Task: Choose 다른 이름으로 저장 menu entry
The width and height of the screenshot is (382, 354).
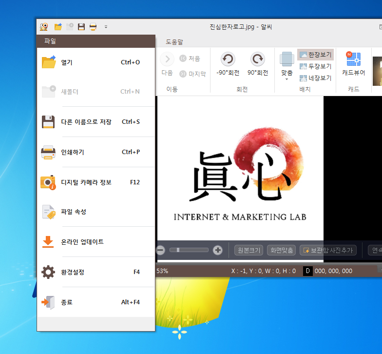Action: click(x=96, y=122)
